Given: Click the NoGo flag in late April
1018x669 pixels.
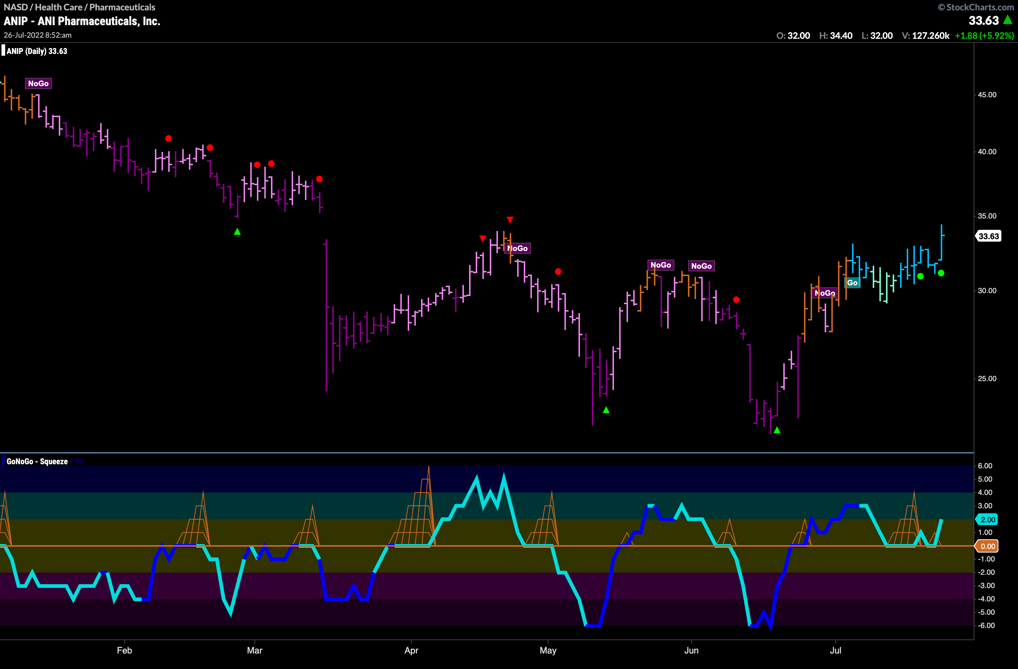Looking at the screenshot, I should (517, 248).
